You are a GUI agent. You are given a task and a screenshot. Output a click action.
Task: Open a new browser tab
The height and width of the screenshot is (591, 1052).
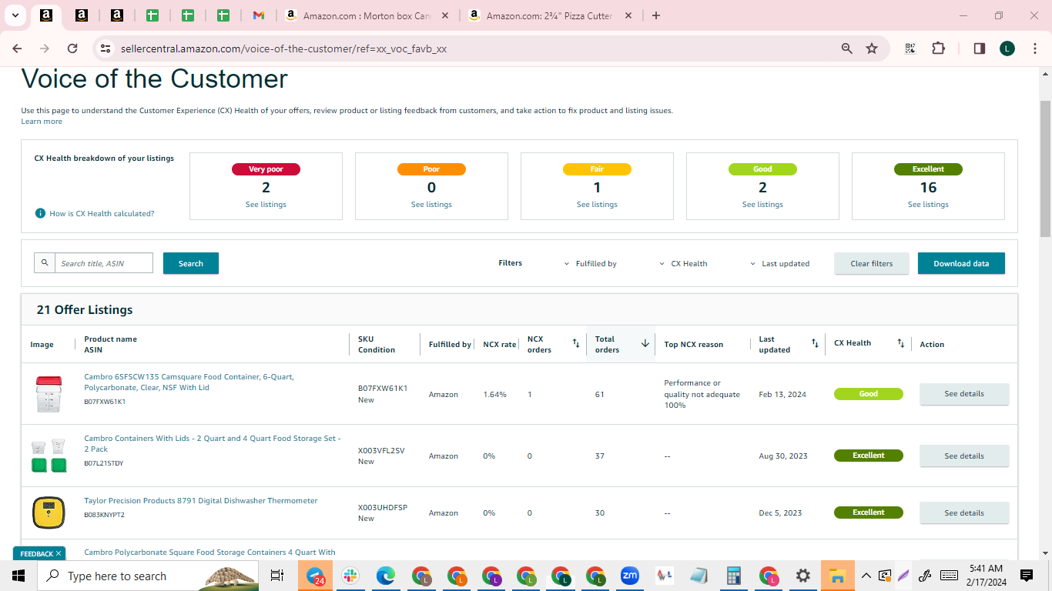(x=656, y=15)
